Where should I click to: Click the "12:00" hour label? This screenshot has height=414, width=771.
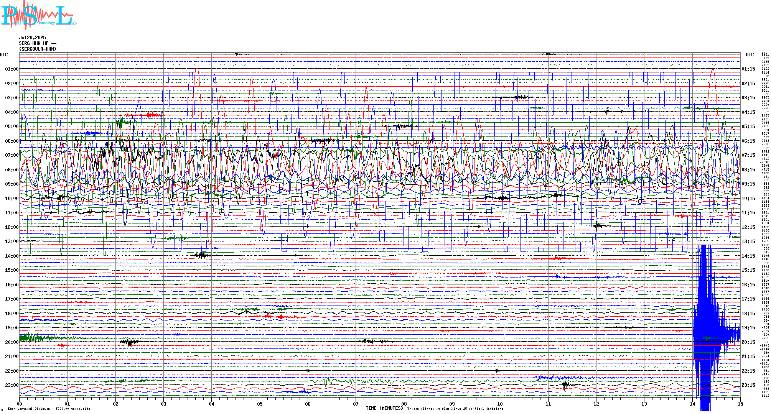[x=12, y=227]
